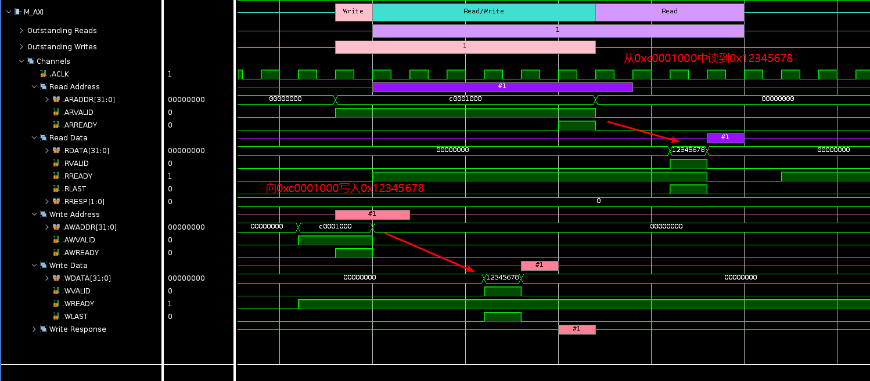Click the M_AXI interface icon
Screen dimensions: 870x381
pos(18,12)
